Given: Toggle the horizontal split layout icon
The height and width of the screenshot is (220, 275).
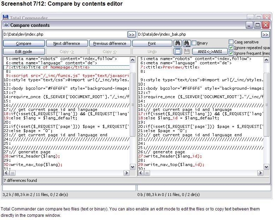Looking at the screenshot, I should (x=178, y=52).
